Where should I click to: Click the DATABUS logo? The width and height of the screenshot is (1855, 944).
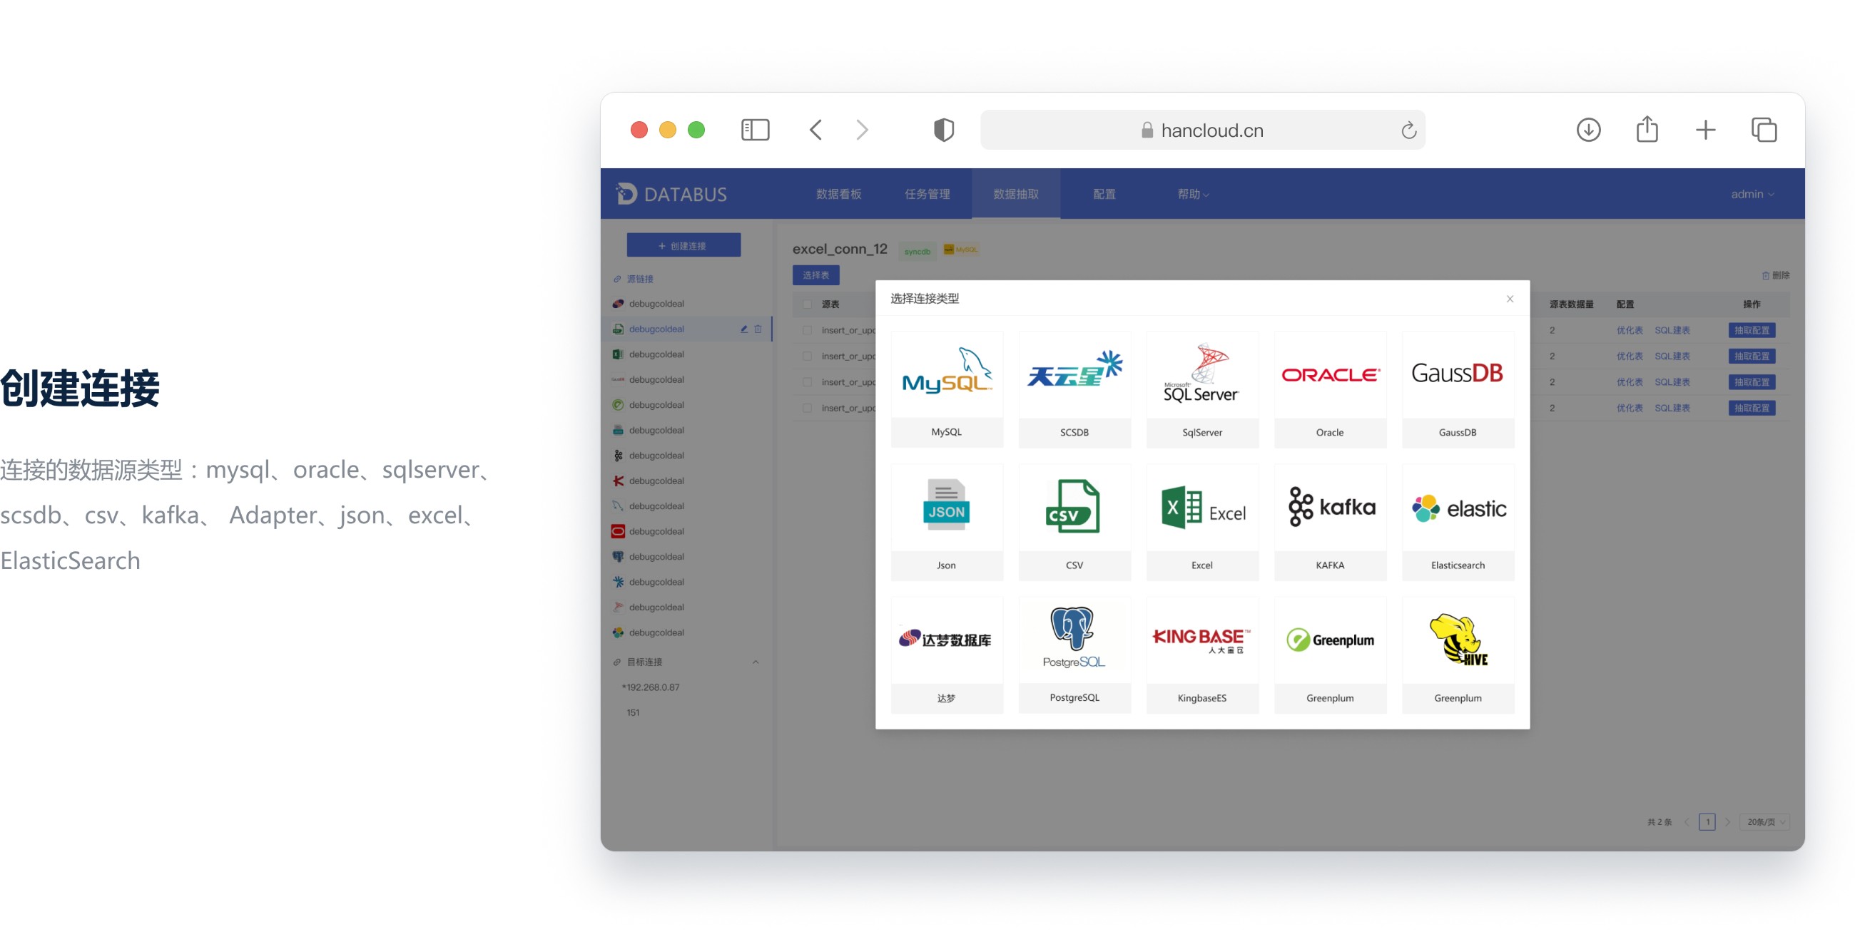pos(671,194)
